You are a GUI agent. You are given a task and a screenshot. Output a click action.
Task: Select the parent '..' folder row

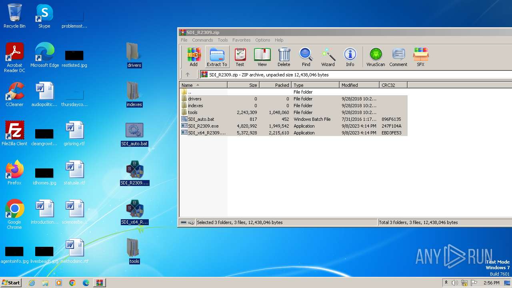point(294,92)
